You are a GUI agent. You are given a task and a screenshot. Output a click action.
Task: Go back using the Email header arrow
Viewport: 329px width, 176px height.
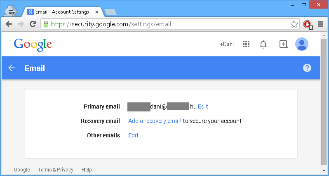(x=12, y=68)
